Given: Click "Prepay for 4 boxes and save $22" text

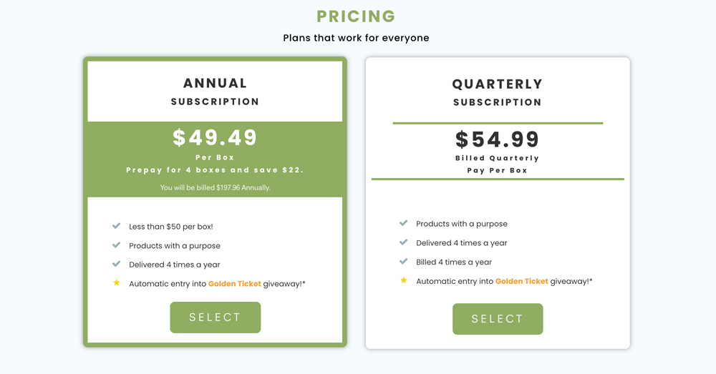Looking at the screenshot, I should click(215, 170).
